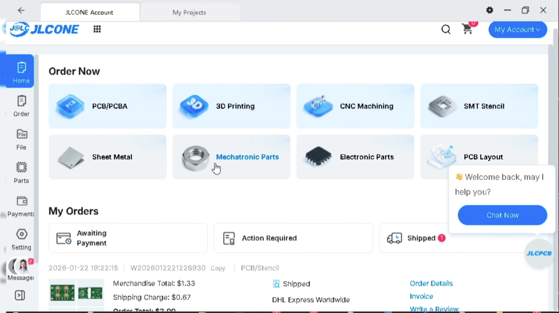This screenshot has width=559, height=313.
Task: Select the Mechatronic Parts card
Action: pos(231,157)
